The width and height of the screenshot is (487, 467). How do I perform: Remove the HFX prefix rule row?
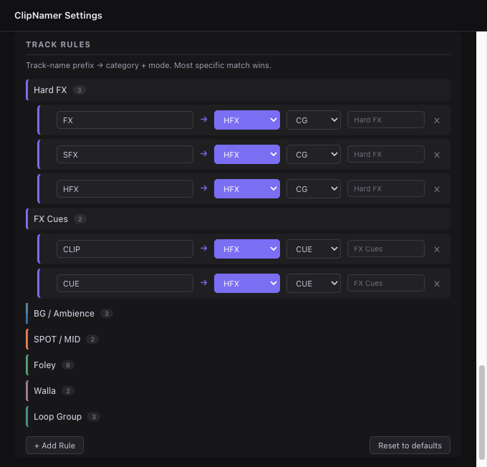(x=437, y=189)
